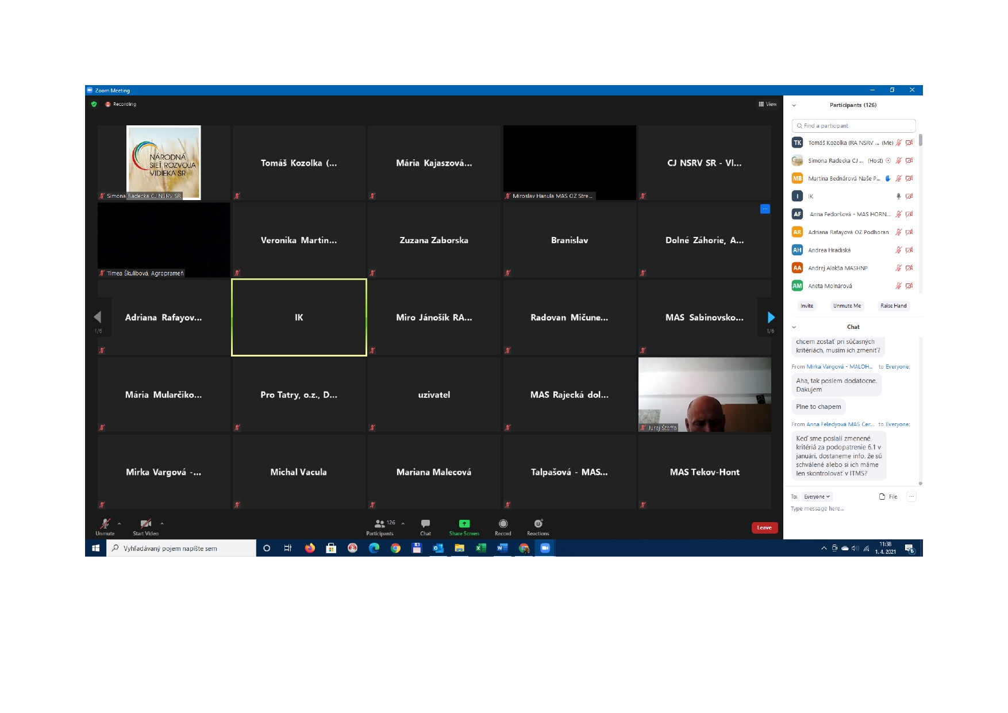Click Aneta Molnárová's muted microphone icon
The height and width of the screenshot is (713, 1008).
point(899,286)
